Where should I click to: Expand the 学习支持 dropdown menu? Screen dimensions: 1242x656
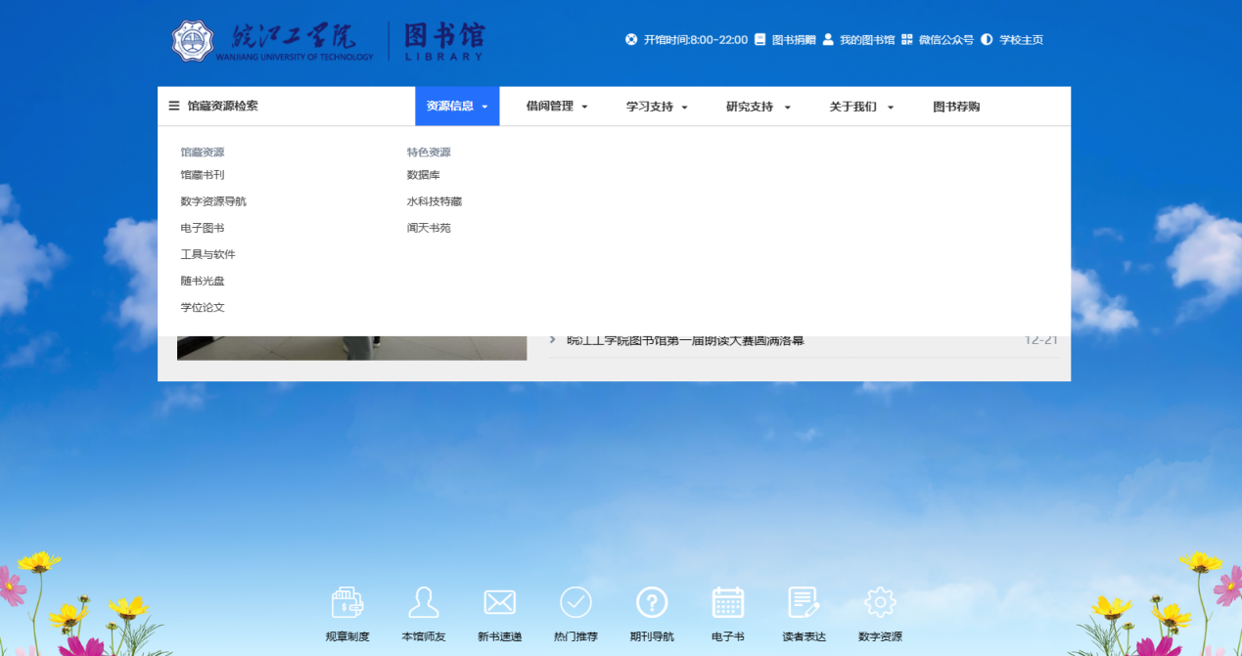657,107
